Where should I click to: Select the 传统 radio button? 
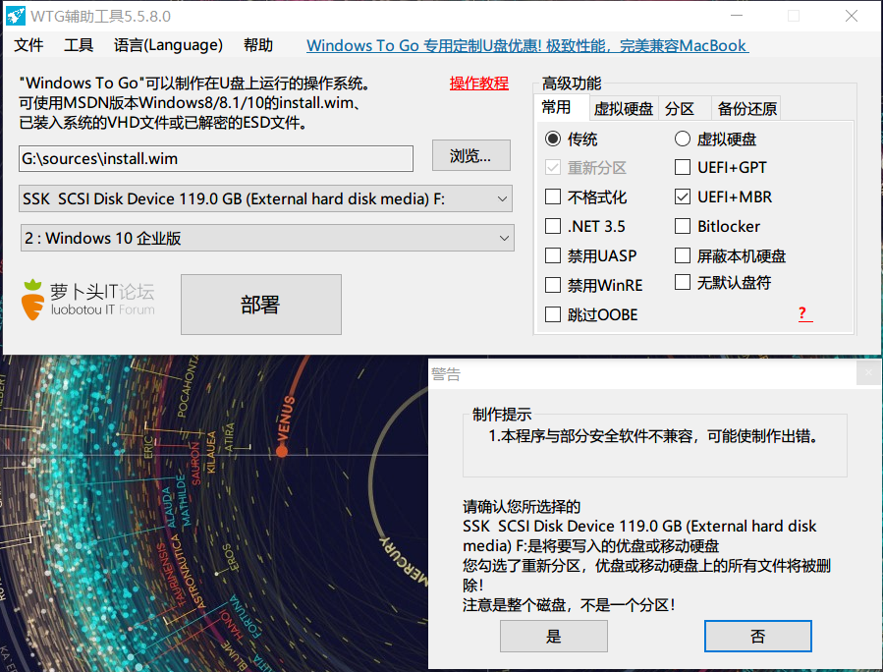point(553,139)
